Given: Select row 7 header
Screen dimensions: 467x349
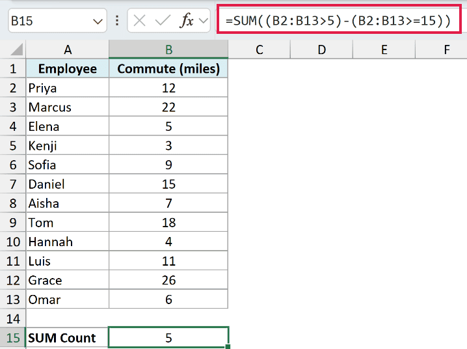Looking at the screenshot, I should [13, 184].
